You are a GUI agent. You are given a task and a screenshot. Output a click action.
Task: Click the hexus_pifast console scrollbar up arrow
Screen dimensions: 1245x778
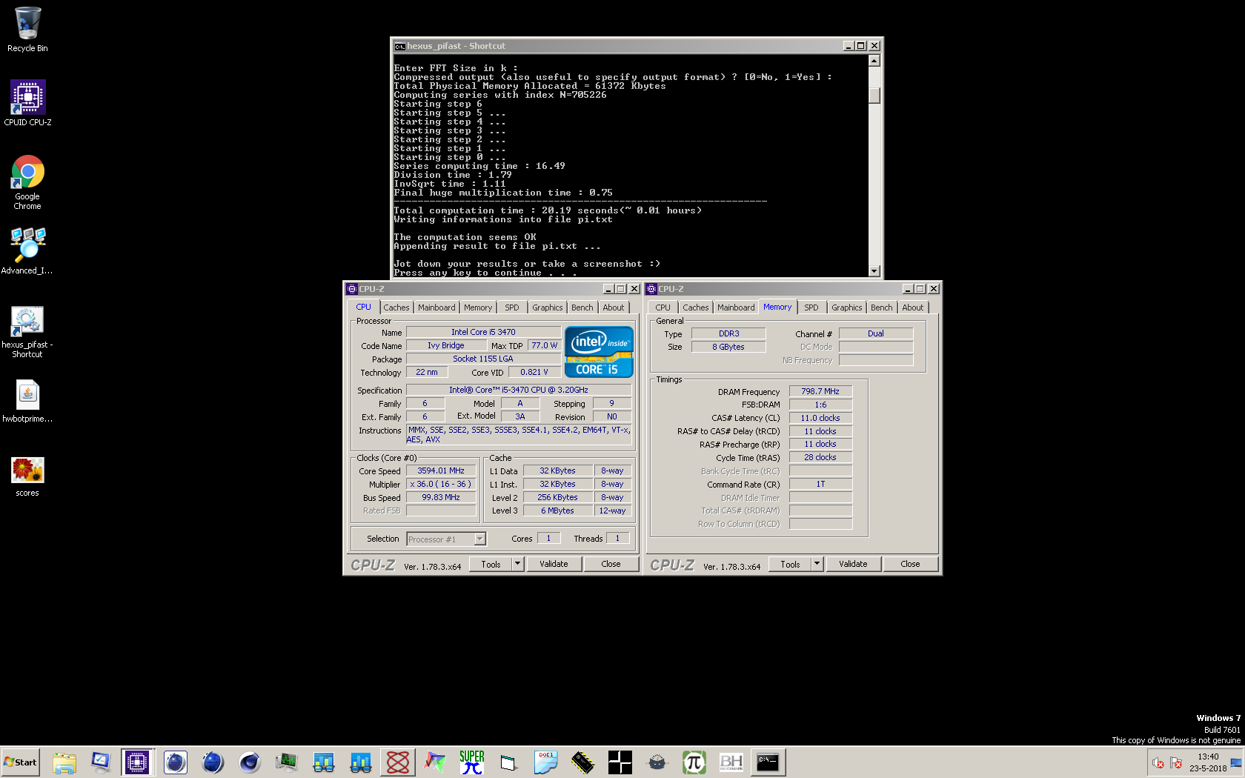pos(874,61)
